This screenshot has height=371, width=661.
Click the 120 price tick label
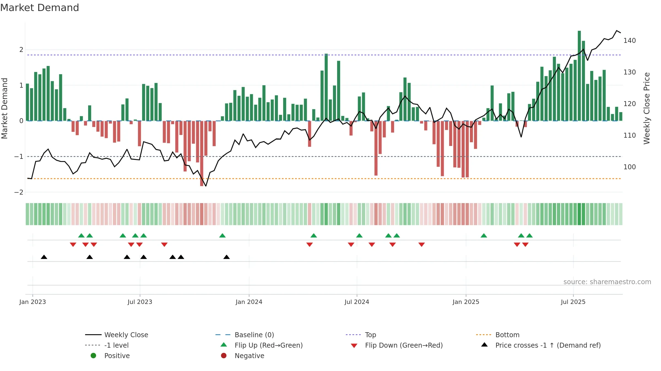pos(630,104)
